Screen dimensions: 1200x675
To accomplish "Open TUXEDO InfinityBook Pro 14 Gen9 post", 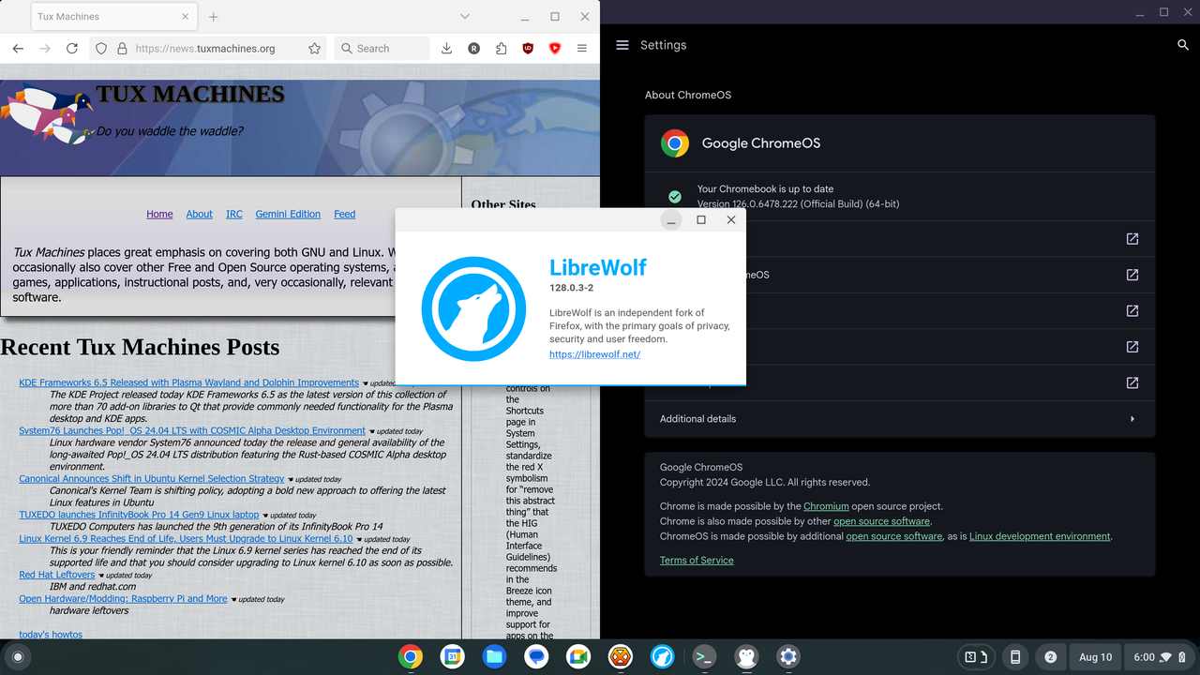I will tap(139, 515).
